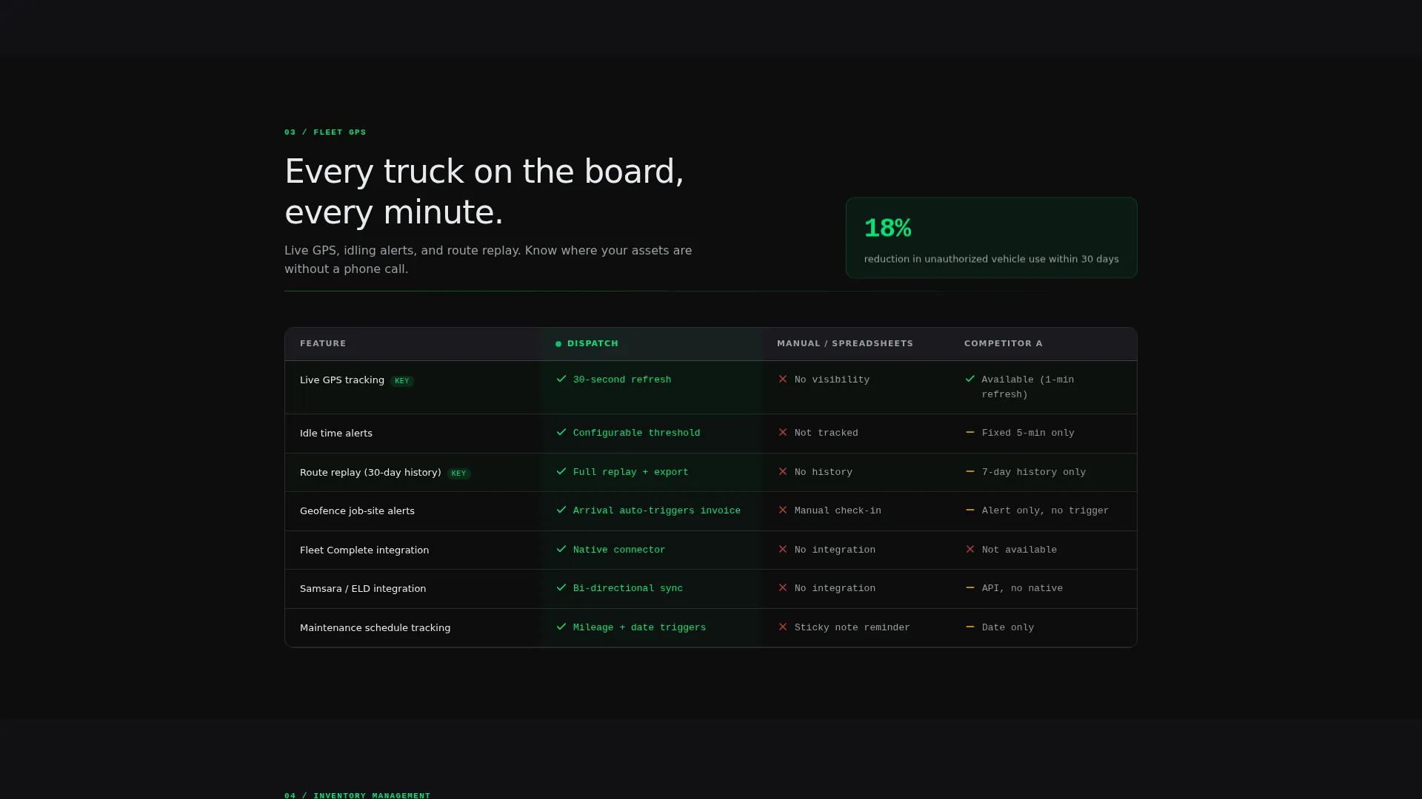Select the Geofence job-site alerts label
Image resolution: width=1422 pixels, height=799 pixels.
(357, 511)
